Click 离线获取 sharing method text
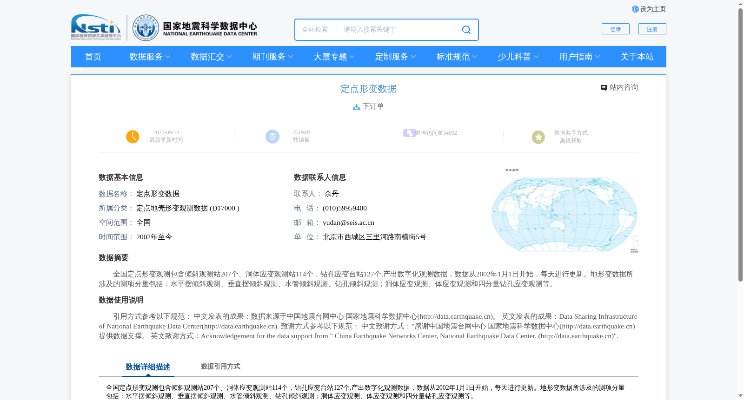The height and width of the screenshot is (400, 744). (571, 141)
